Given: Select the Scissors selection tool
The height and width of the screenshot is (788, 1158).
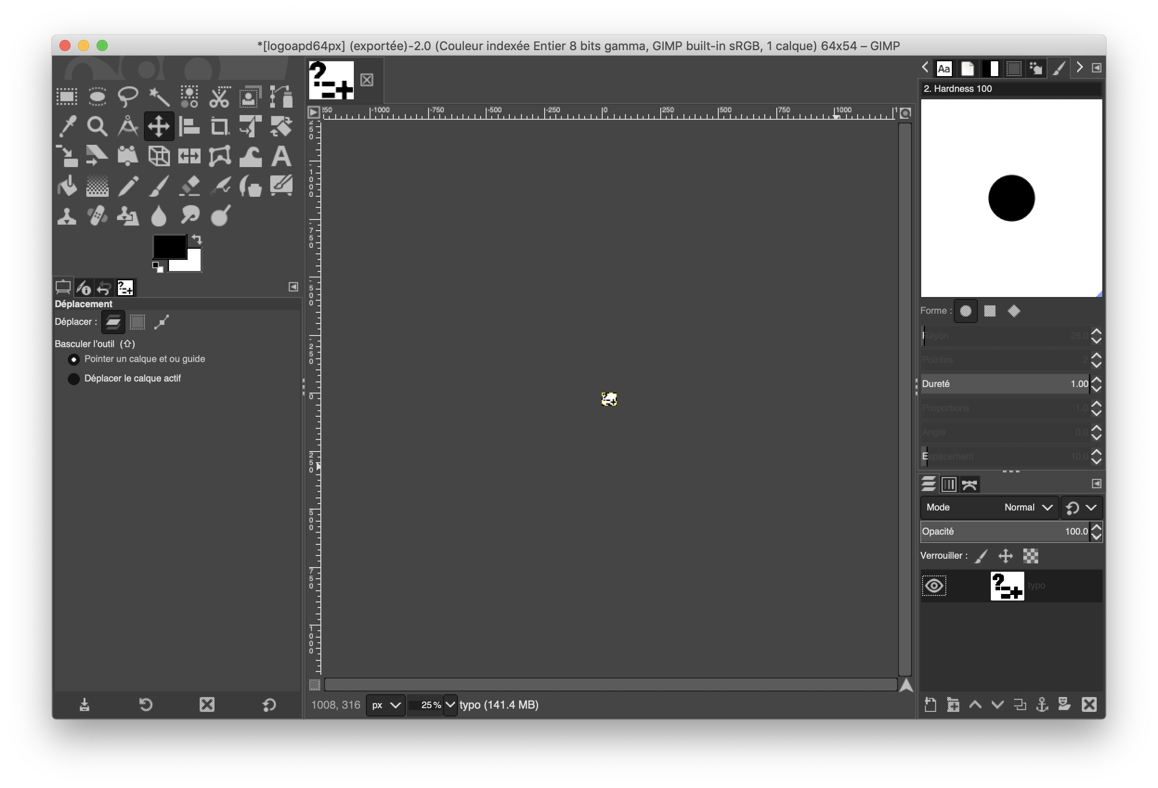Looking at the screenshot, I should [219, 97].
